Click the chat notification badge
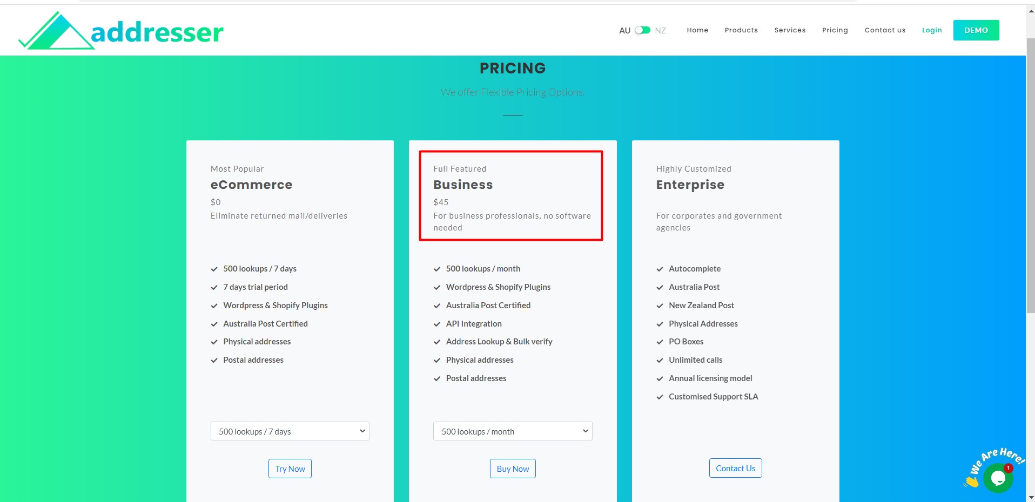This screenshot has width=1035, height=502. coord(1008,468)
